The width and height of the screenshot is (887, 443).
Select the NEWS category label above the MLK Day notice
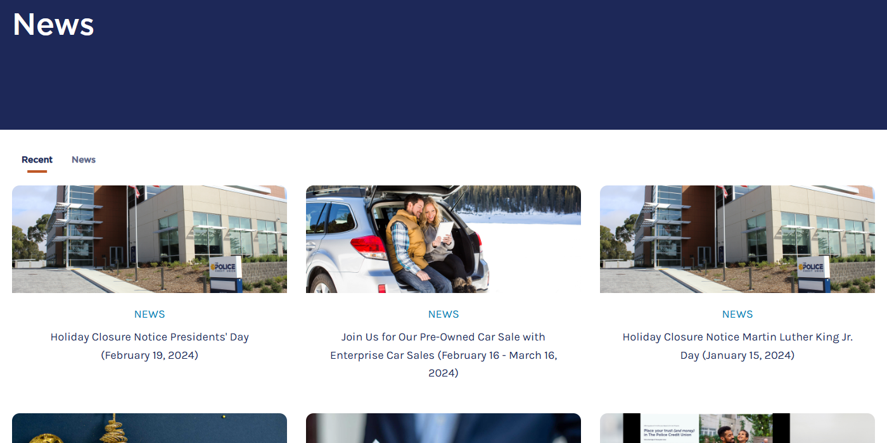737,315
